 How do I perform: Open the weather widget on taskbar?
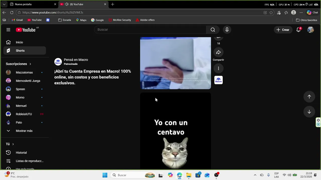tap(17, 175)
